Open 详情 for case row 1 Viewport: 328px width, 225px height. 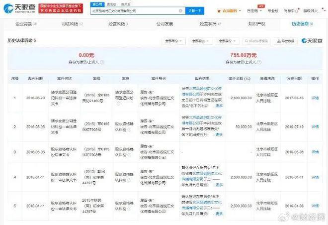click(x=315, y=98)
